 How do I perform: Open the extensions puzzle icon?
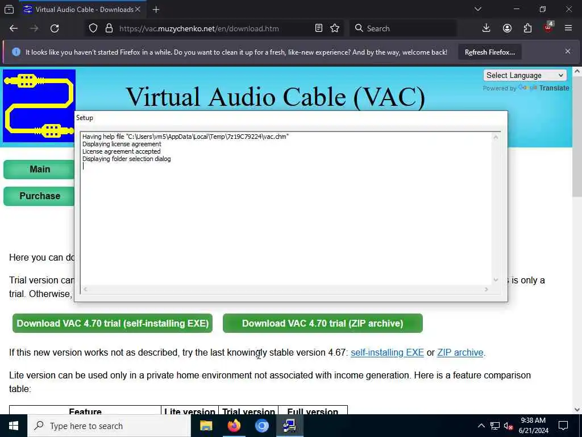tap(527, 28)
